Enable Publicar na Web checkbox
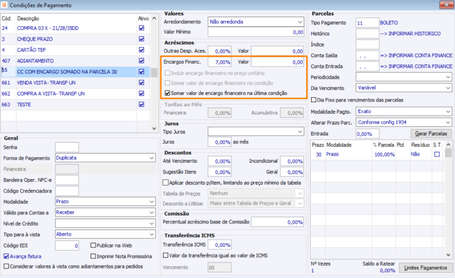Viewport: 455px width, 278px height. click(93, 246)
